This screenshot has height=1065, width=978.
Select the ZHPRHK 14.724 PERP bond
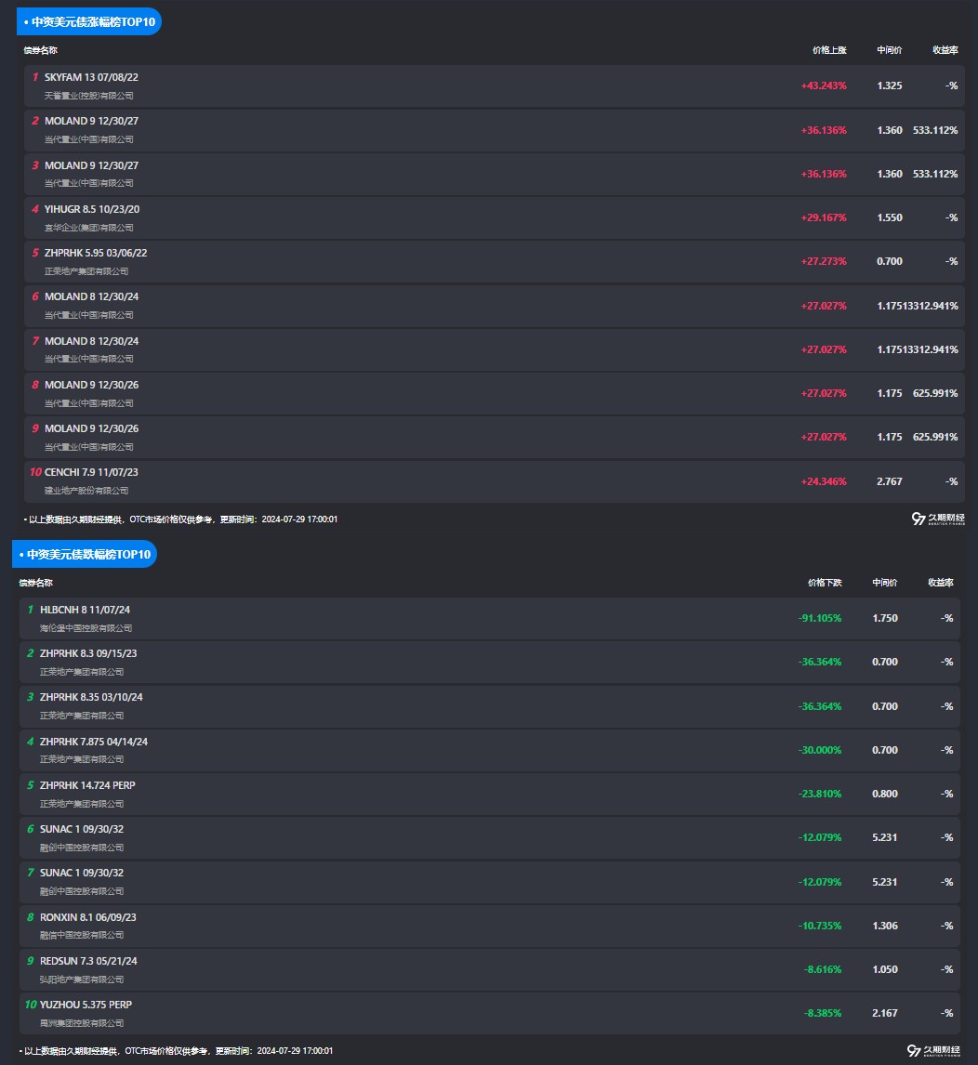point(87,785)
